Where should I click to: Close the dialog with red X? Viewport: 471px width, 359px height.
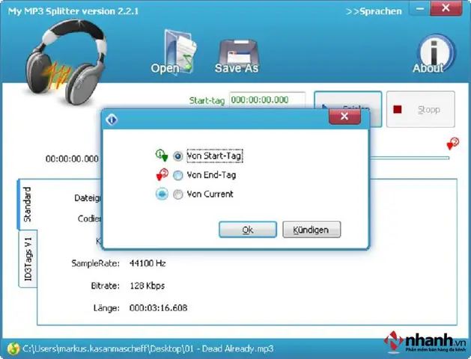pos(344,117)
